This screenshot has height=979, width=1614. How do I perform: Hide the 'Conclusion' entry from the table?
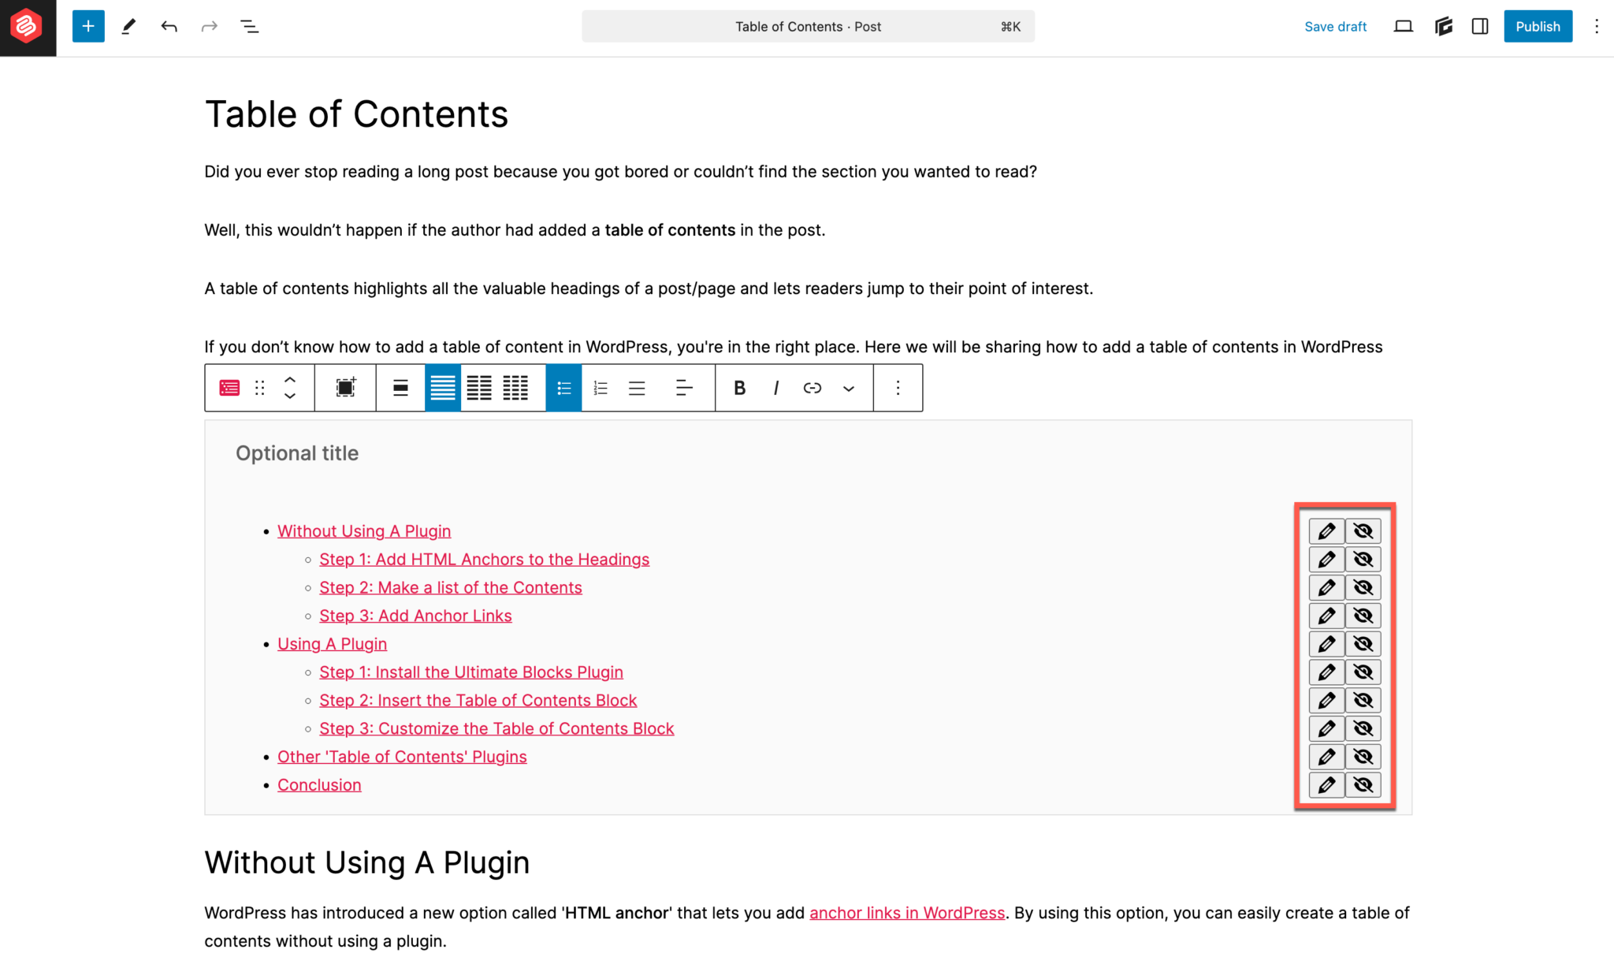pos(1364,784)
